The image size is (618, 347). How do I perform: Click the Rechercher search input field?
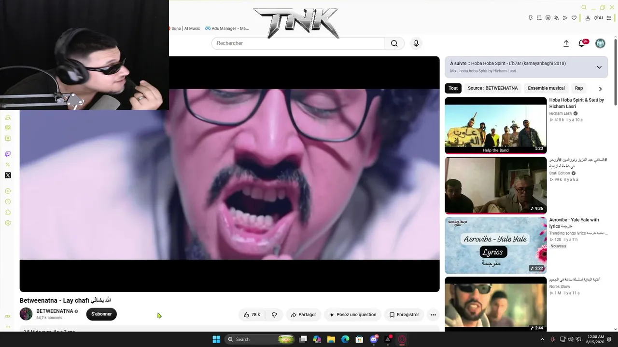click(298, 43)
